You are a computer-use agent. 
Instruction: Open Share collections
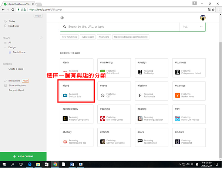click(17, 86)
